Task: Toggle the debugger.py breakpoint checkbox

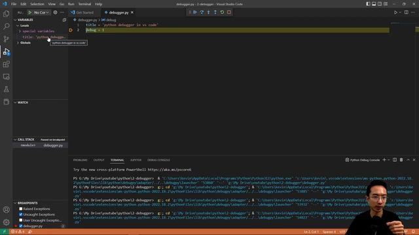Action: [x=21, y=226]
